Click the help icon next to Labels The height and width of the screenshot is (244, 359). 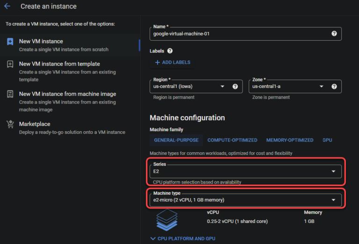tap(170, 51)
